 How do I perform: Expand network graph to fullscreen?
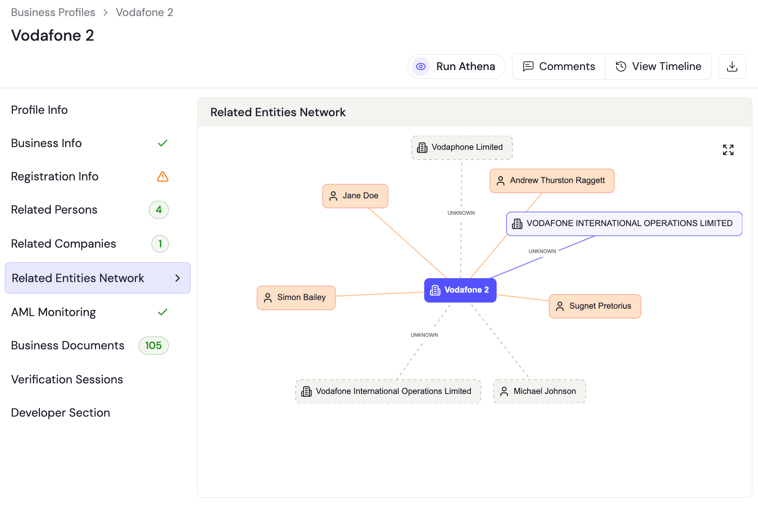pos(728,150)
